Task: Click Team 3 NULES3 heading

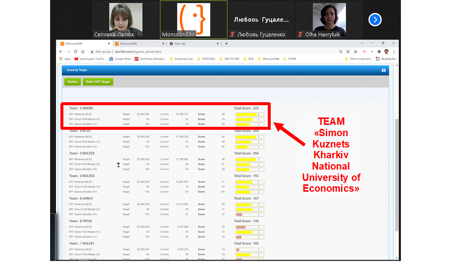Action: click(x=82, y=175)
